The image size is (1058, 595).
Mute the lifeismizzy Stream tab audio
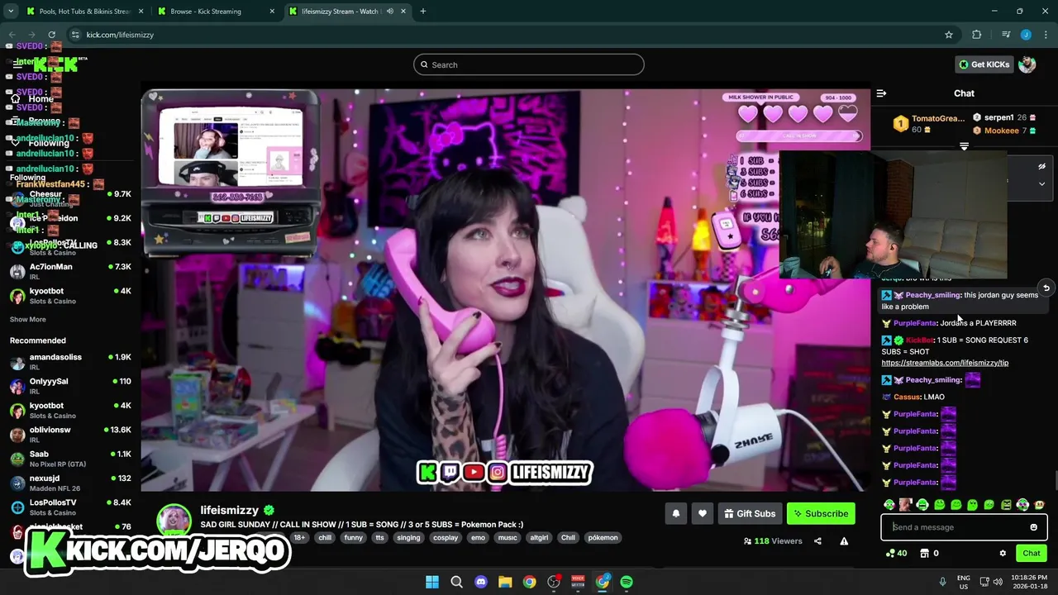click(x=390, y=12)
